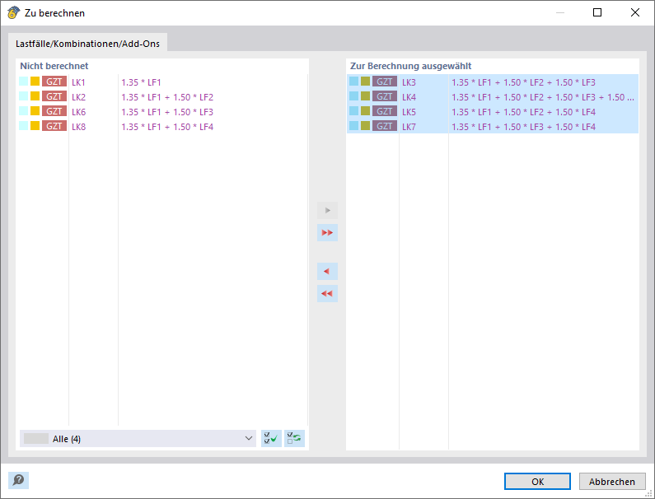Select row label LK2 in Nicht berechnet
The height and width of the screenshot is (499, 655).
(78, 97)
